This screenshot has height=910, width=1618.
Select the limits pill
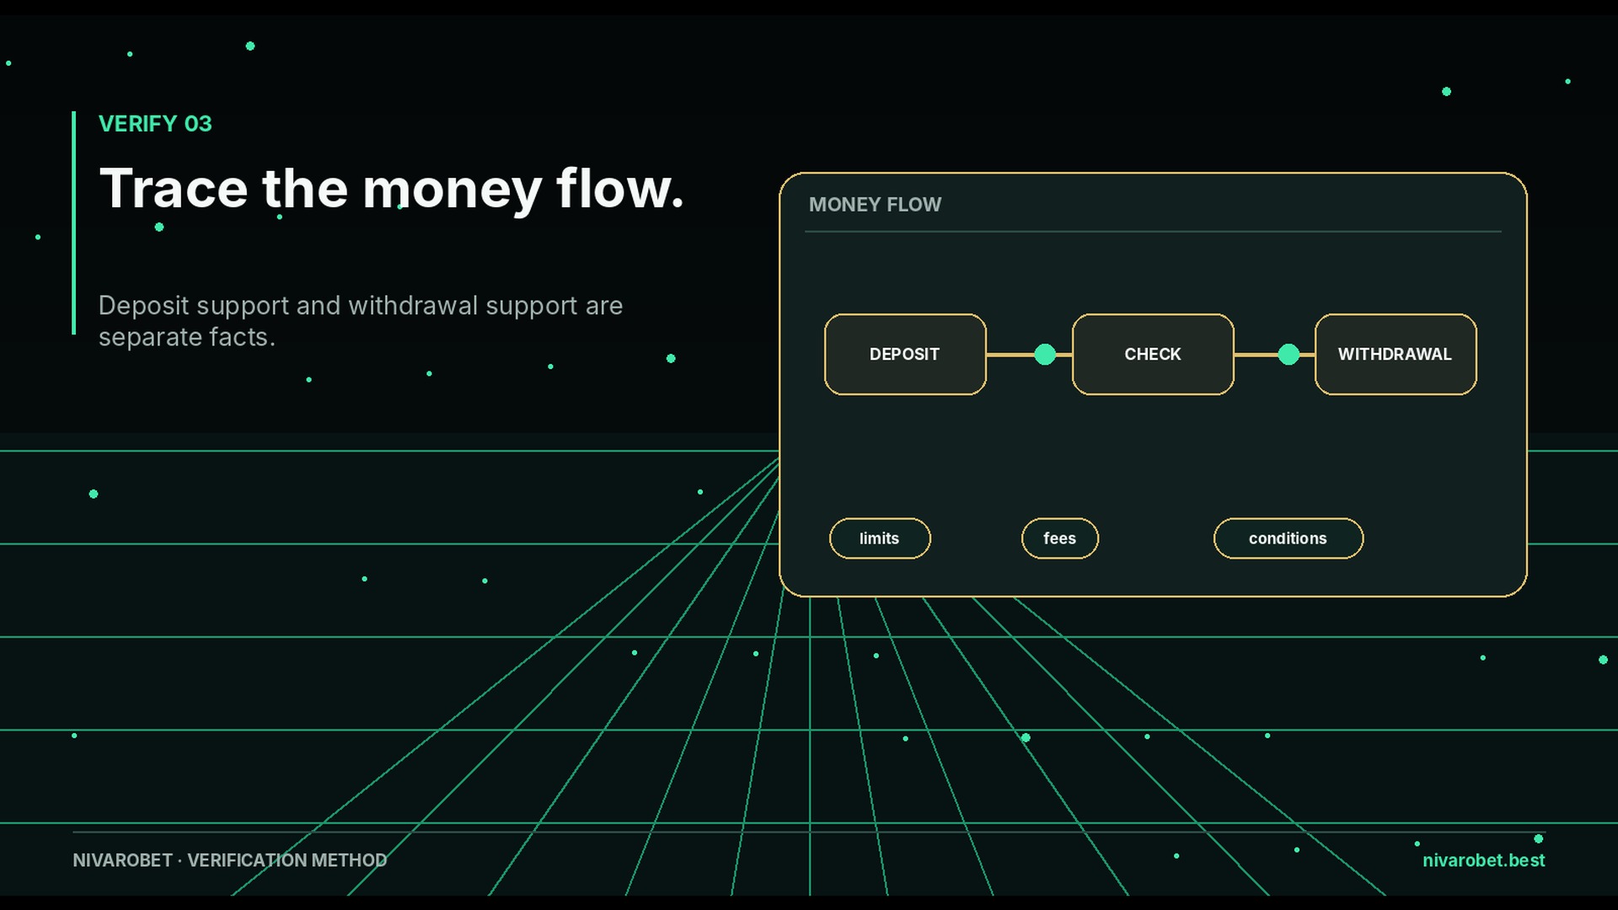click(x=880, y=538)
